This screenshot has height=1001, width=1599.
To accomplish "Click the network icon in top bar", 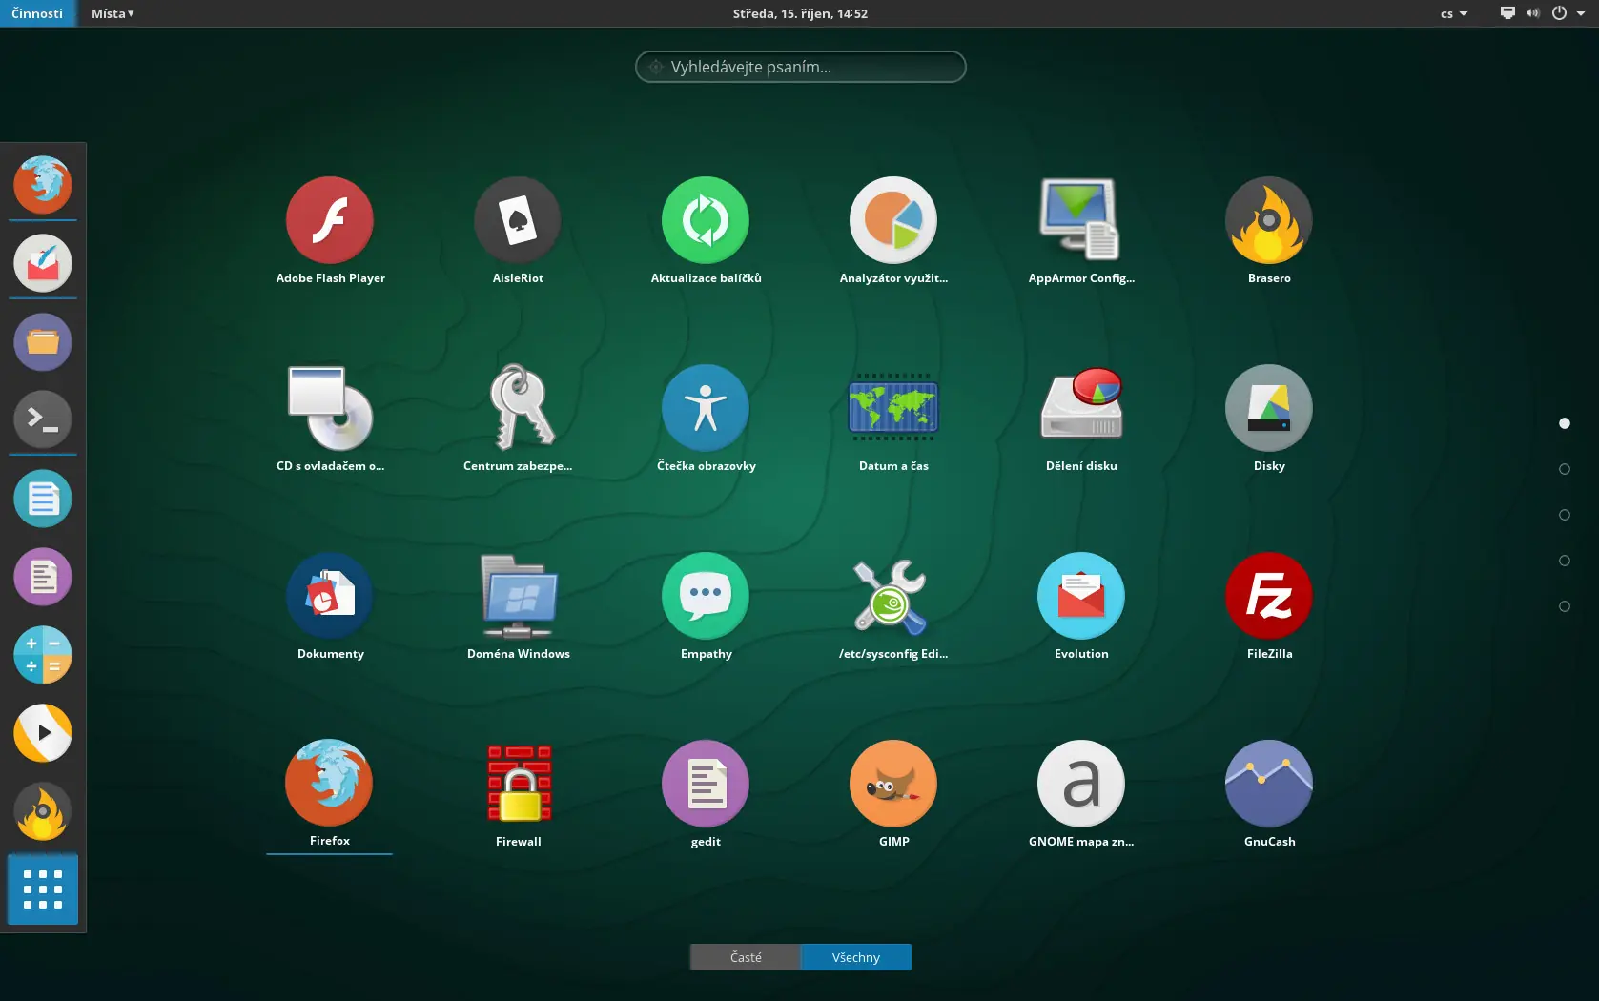I will [1507, 13].
